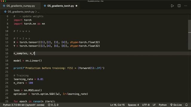This screenshot has width=191, height=107.
Task: Click the import torch.nn as nn line
Action: point(29,24)
